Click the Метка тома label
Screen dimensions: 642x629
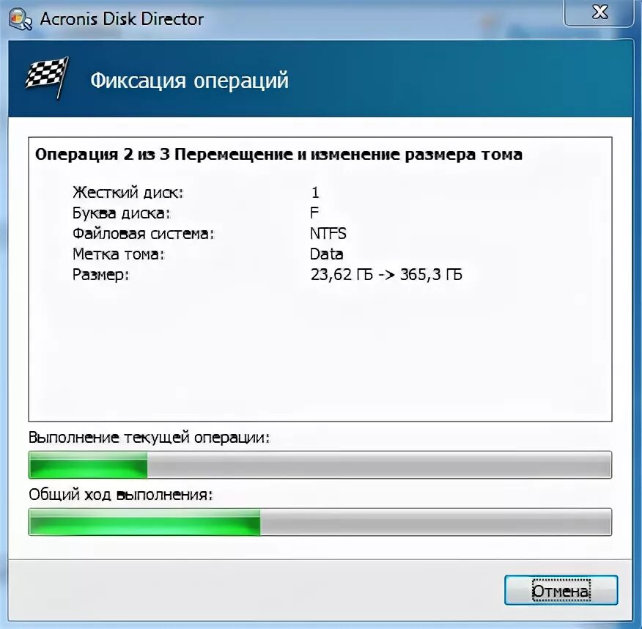(x=118, y=254)
